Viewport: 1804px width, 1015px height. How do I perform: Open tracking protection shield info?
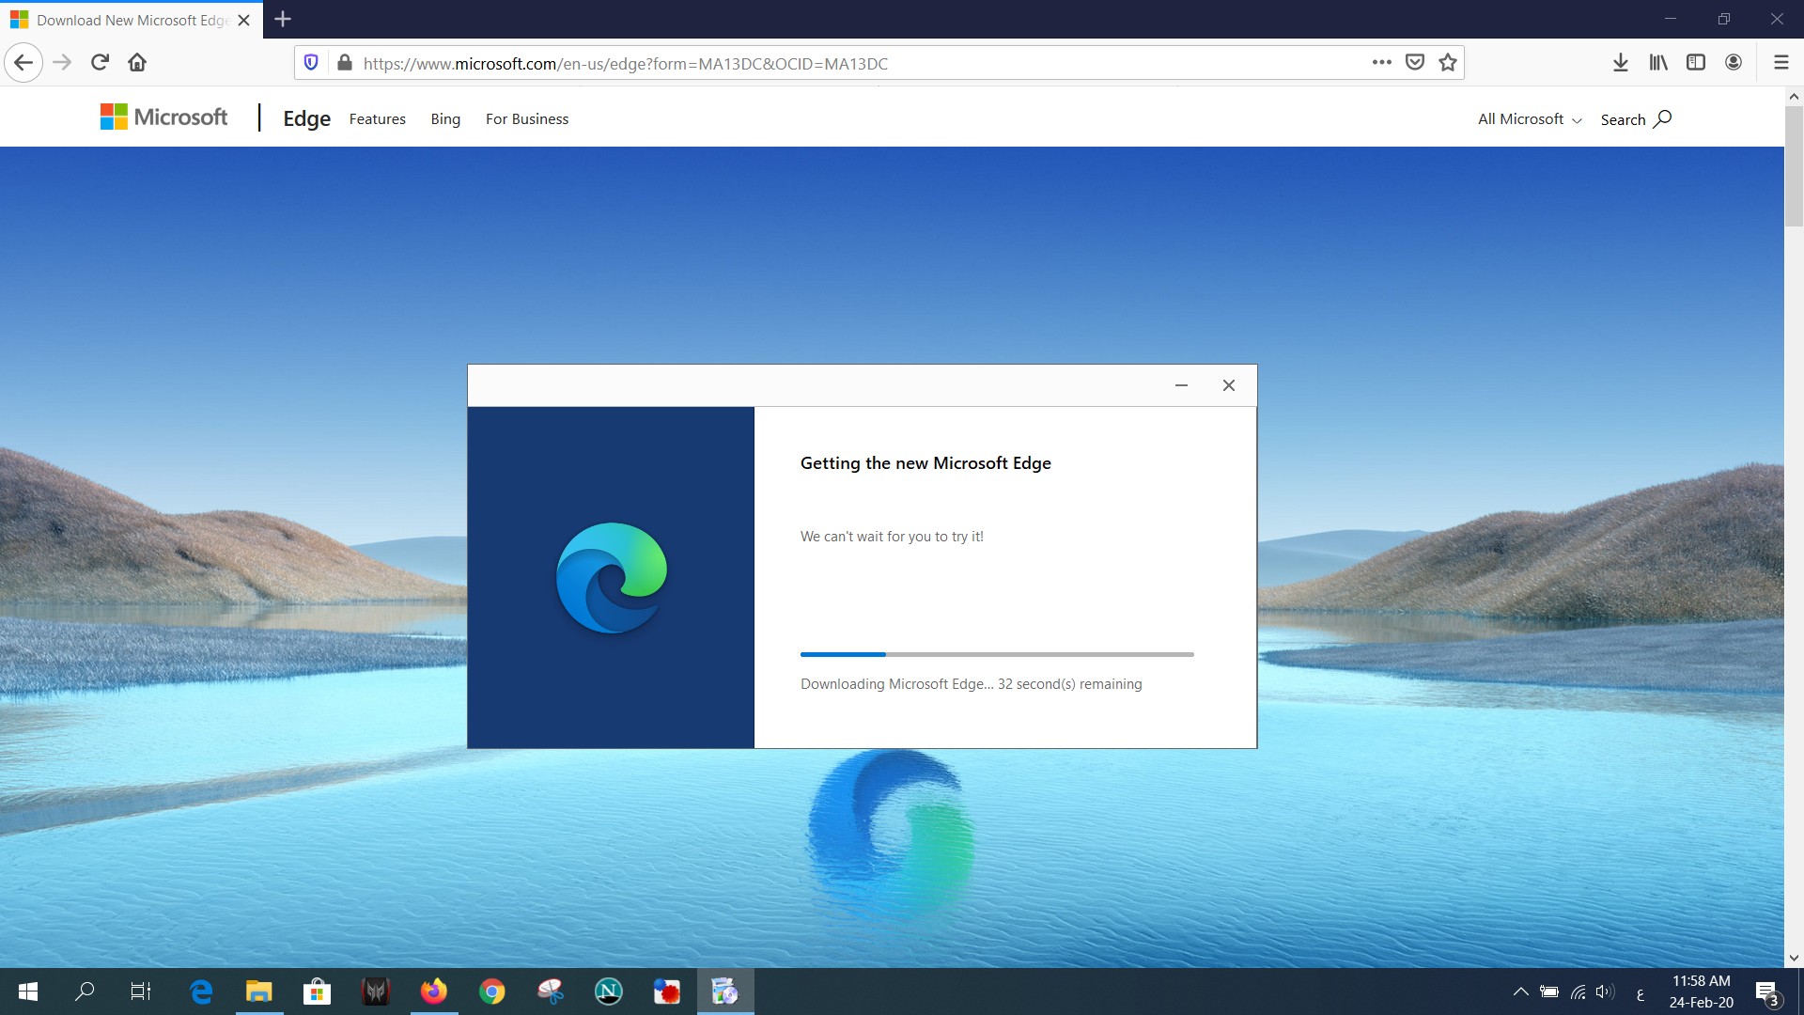311,63
